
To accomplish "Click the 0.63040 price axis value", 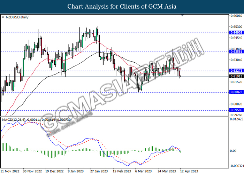I will click(x=236, y=60).
